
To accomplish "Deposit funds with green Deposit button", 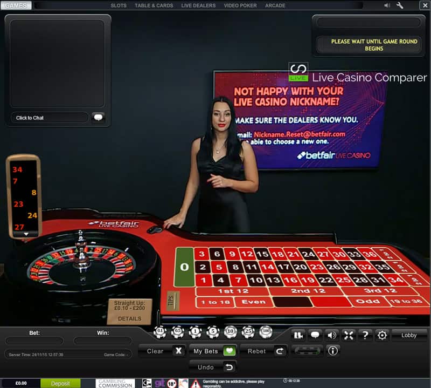I will click(x=60, y=383).
